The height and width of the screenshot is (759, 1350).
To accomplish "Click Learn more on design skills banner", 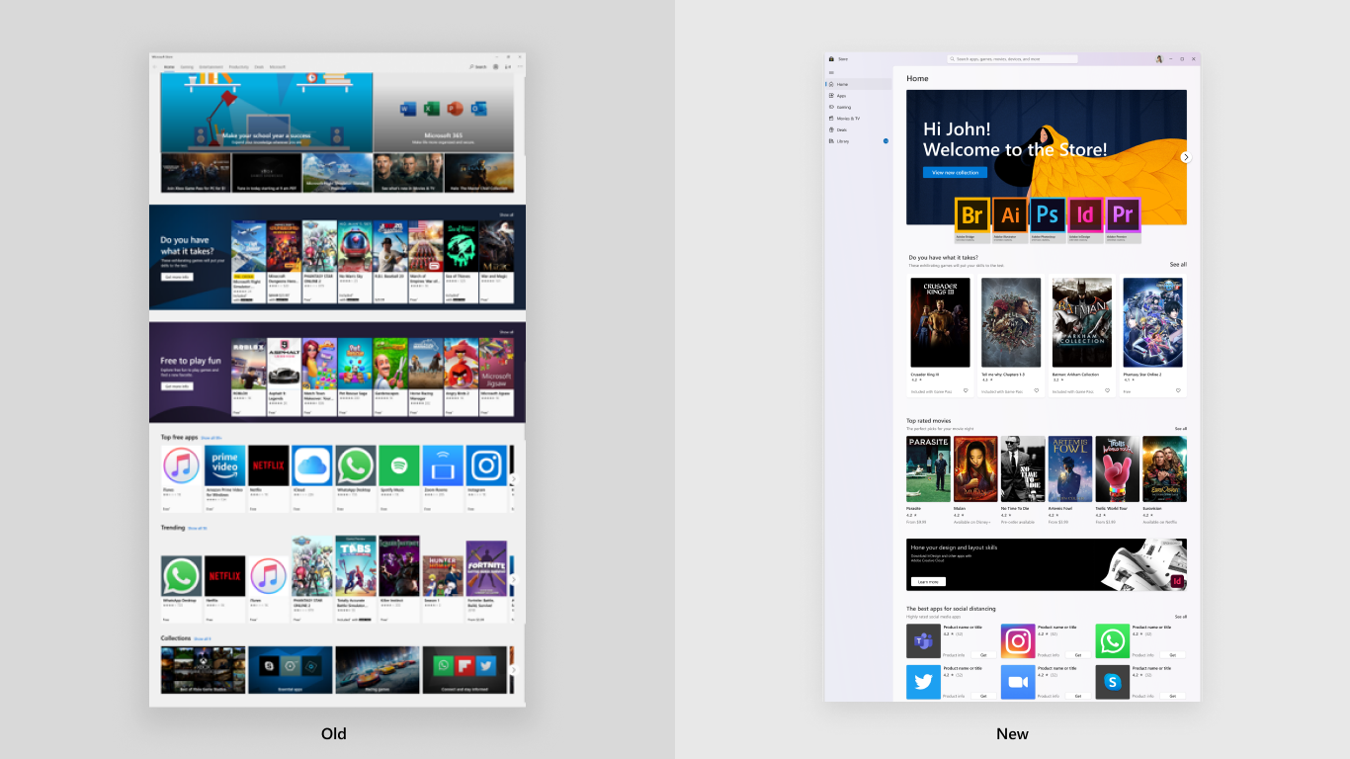I will pyautogui.click(x=928, y=582).
